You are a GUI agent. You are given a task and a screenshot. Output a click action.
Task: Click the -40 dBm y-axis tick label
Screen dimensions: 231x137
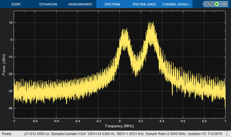coord(10,108)
